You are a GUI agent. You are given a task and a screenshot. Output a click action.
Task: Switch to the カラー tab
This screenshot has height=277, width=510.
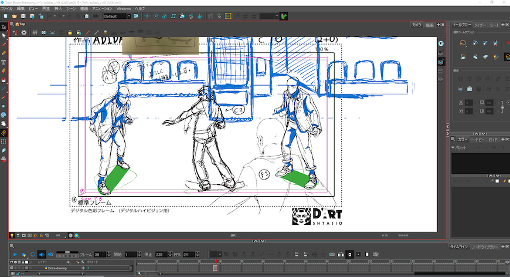pyautogui.click(x=462, y=139)
